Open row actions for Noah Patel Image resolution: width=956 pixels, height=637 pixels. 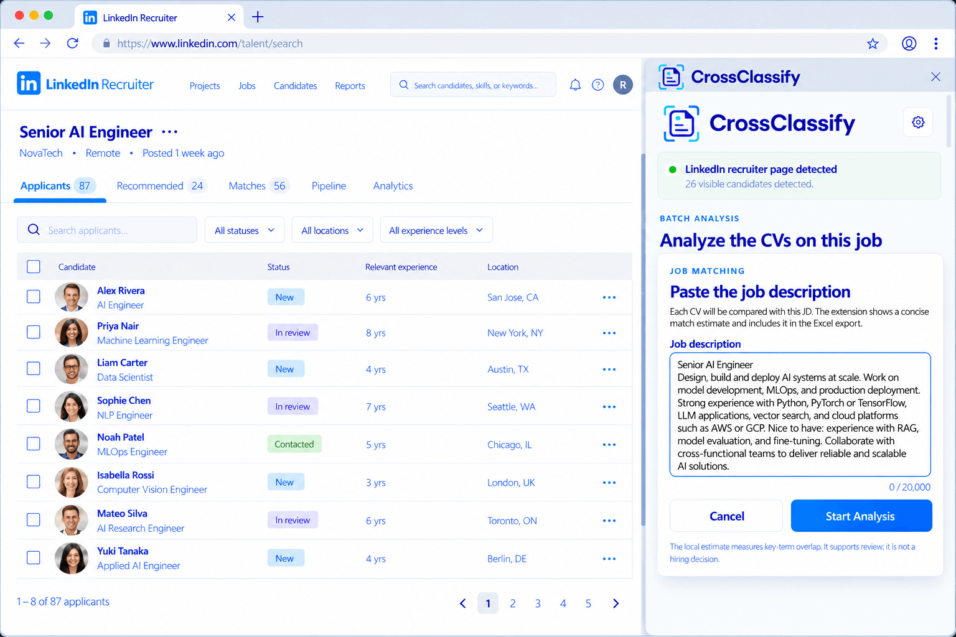coord(609,445)
